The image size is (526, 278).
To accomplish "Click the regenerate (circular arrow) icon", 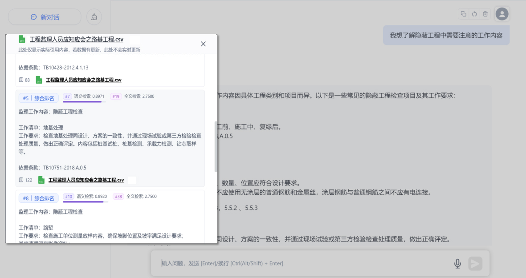I will click(x=474, y=14).
